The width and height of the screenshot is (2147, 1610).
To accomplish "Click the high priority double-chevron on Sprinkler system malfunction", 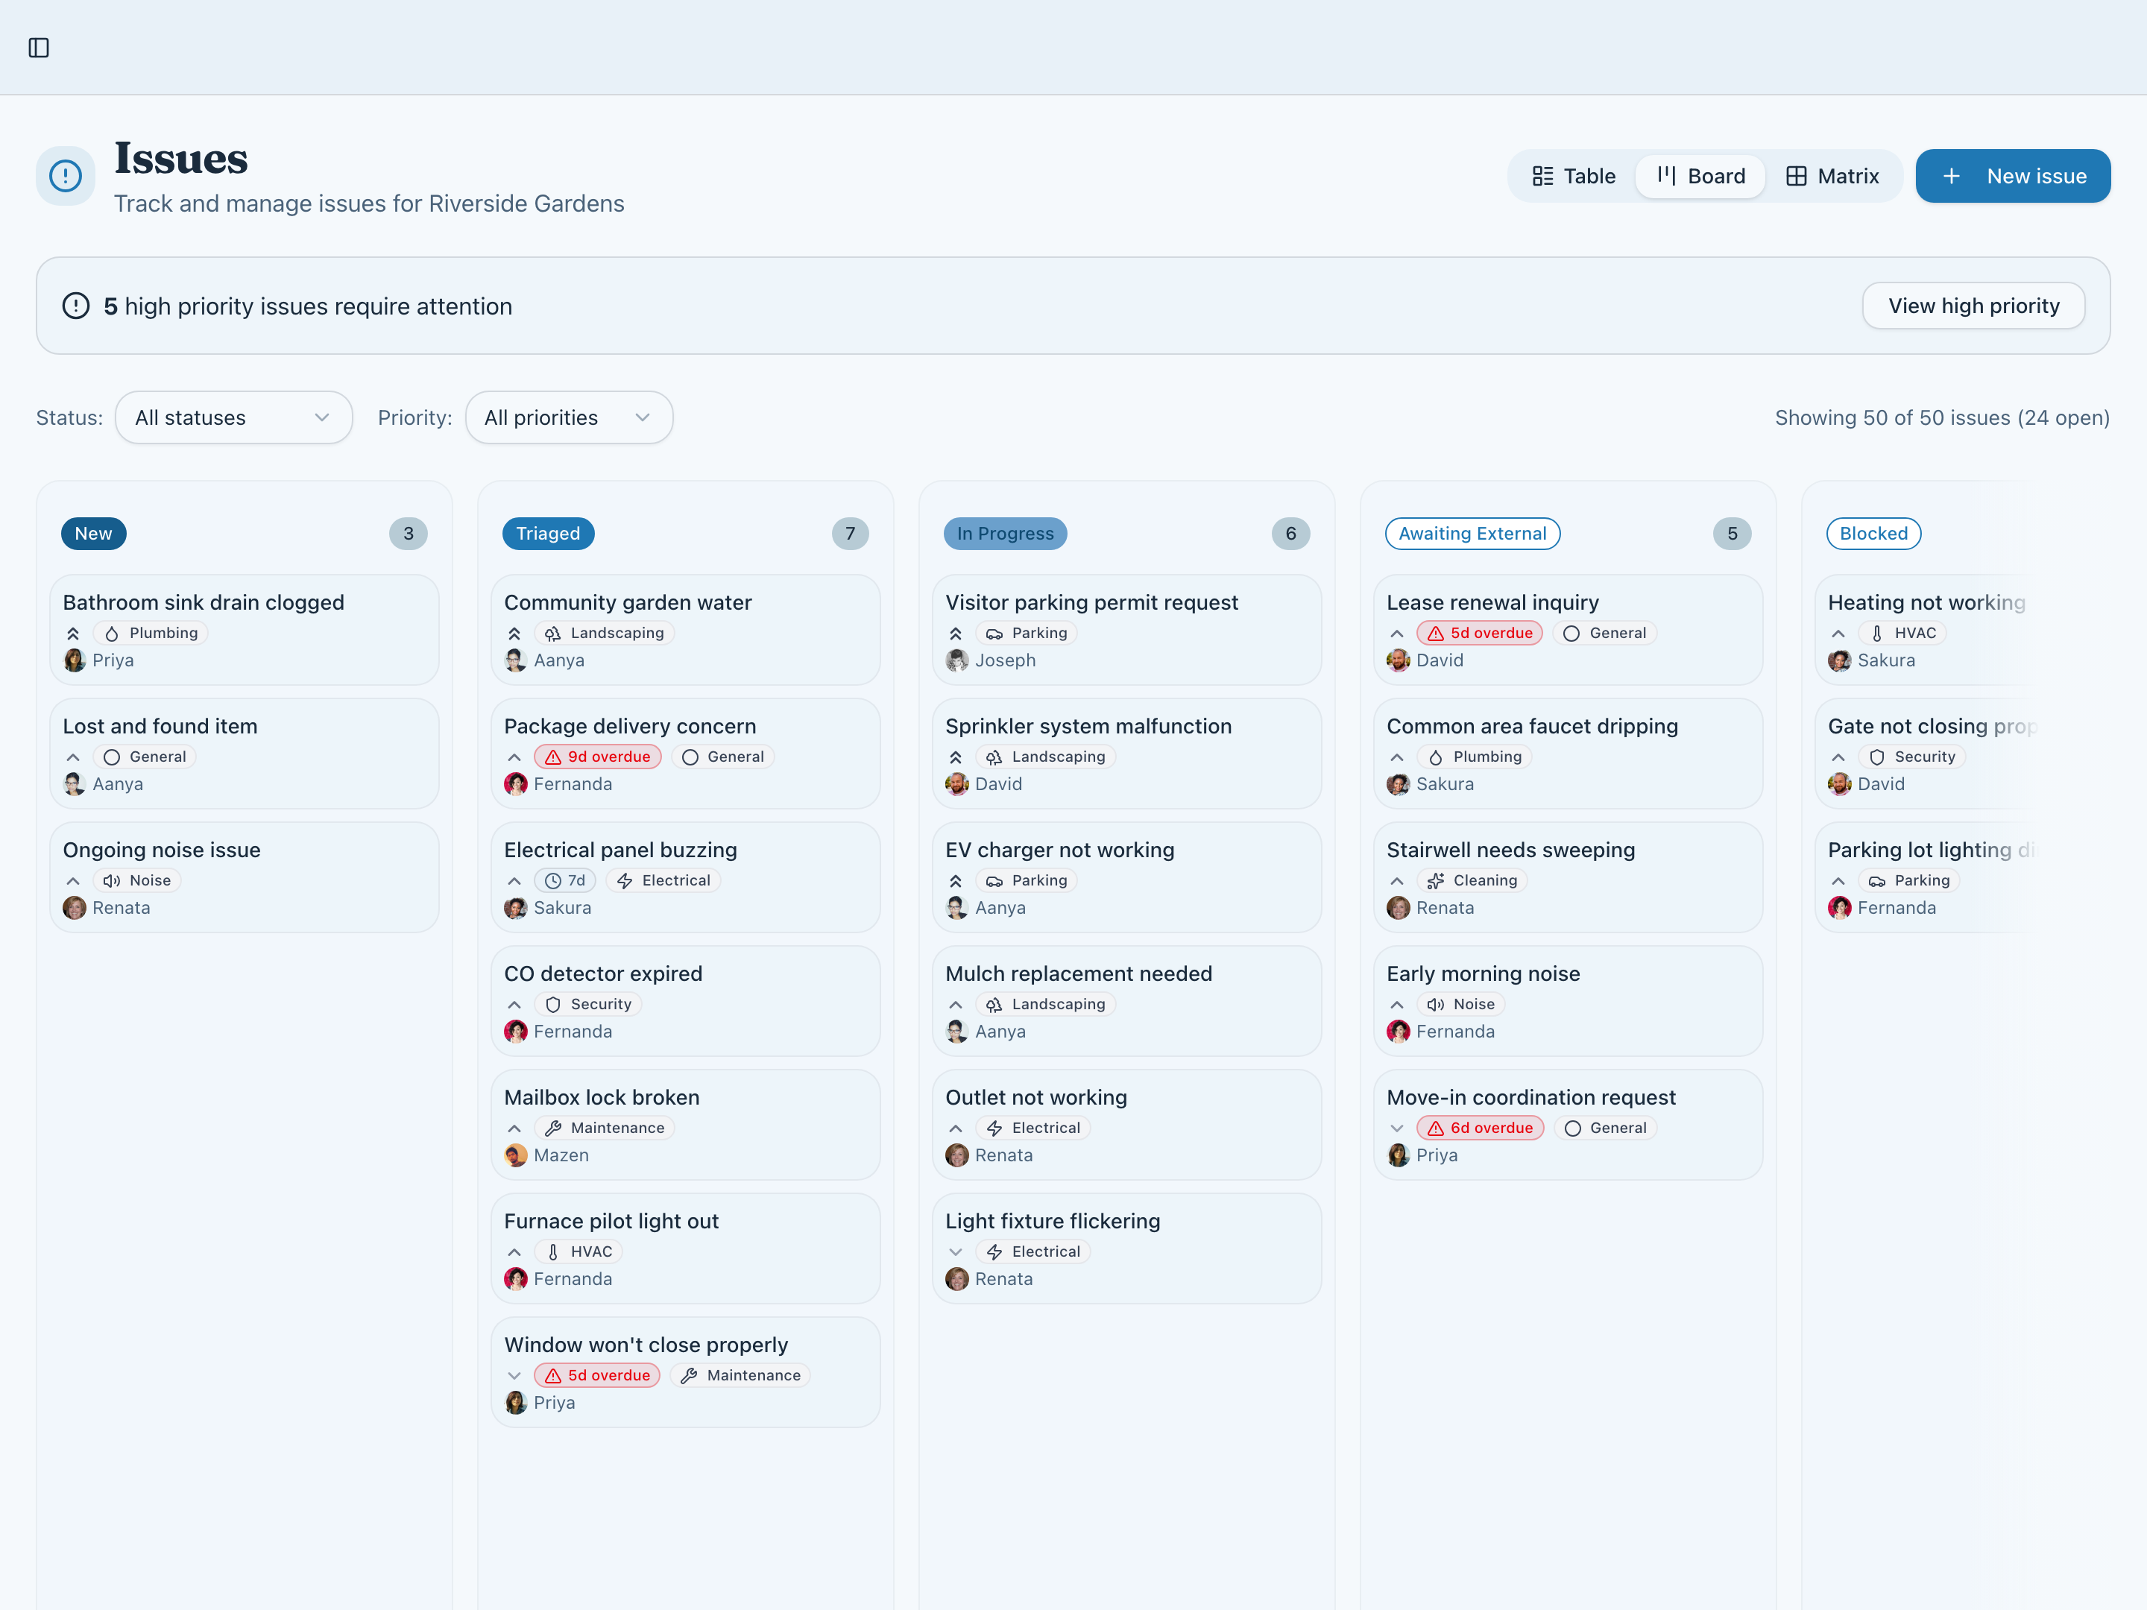I will pyautogui.click(x=956, y=756).
